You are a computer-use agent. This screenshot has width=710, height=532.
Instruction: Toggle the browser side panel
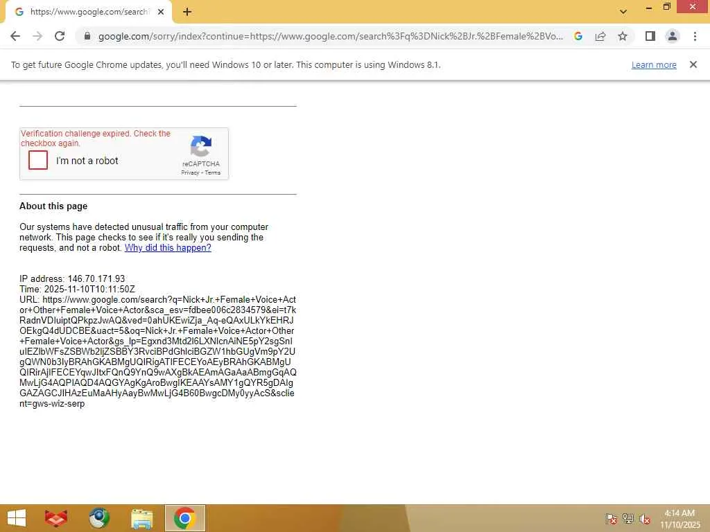pyautogui.click(x=650, y=36)
